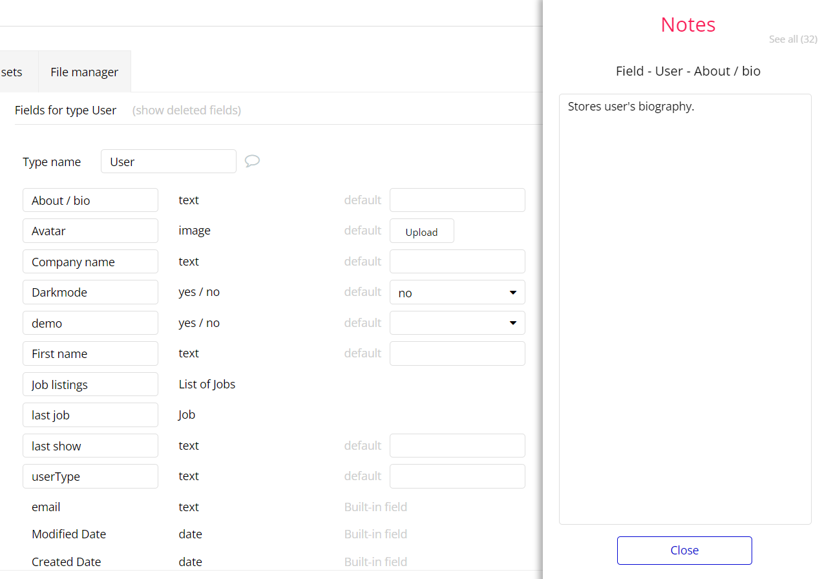Click the About / bio field name box
833x579 pixels.
click(x=90, y=200)
